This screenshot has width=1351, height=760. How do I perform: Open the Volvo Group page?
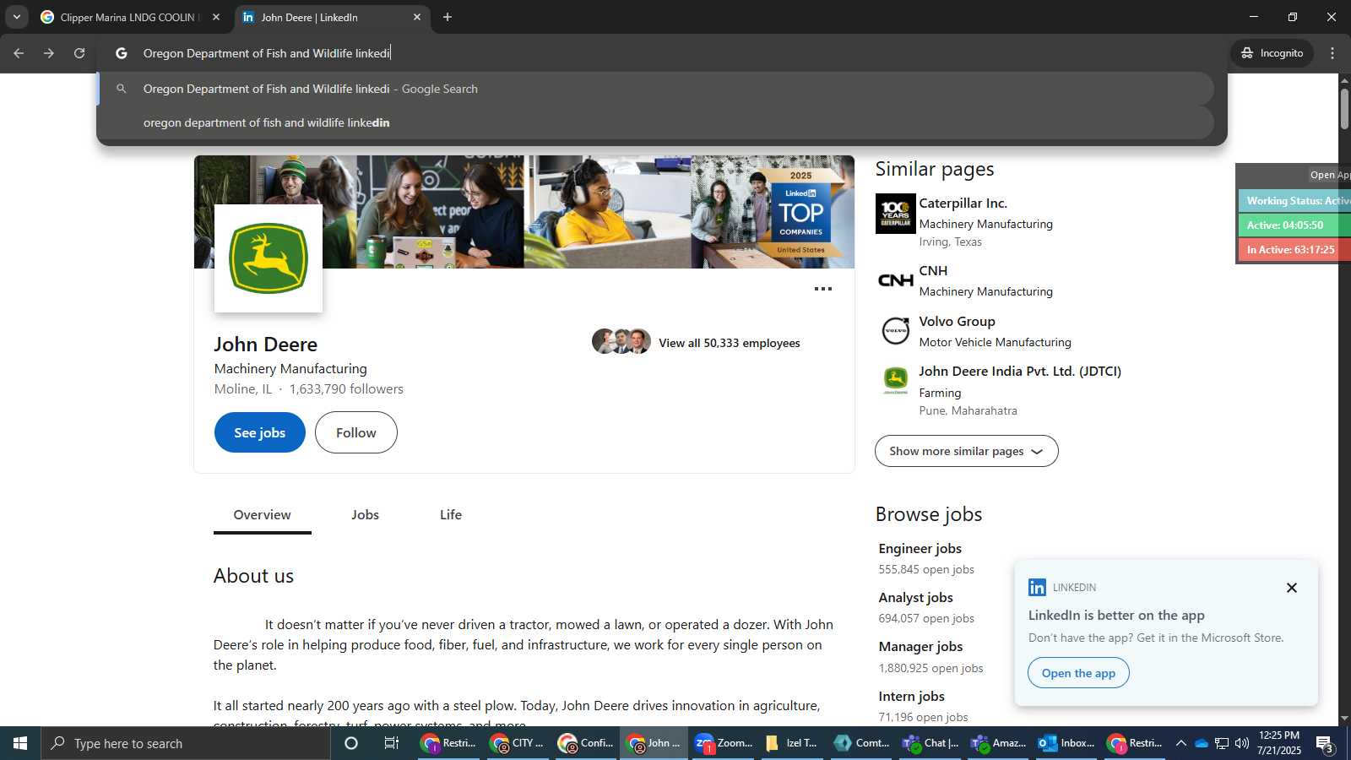pos(958,322)
